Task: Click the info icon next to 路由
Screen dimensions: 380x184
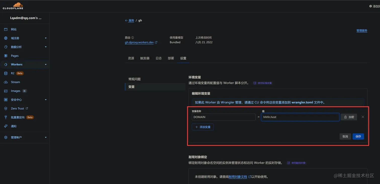Action: click(133, 38)
